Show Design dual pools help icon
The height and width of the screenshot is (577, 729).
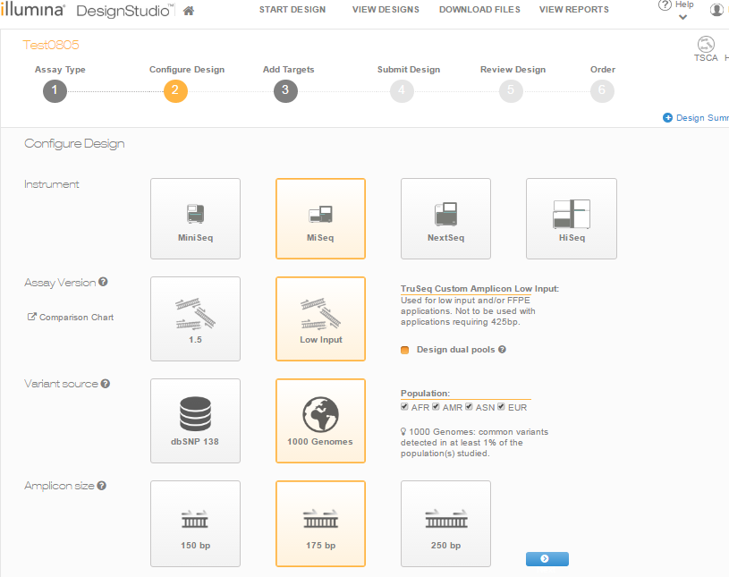[502, 349]
